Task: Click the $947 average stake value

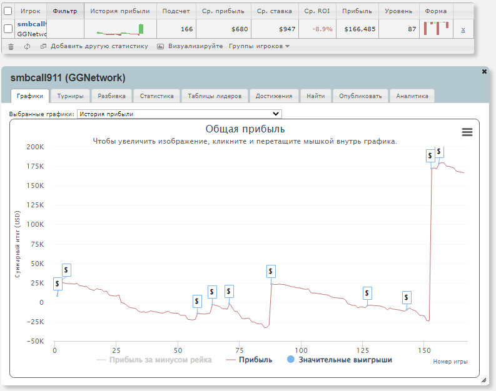Action: click(287, 29)
